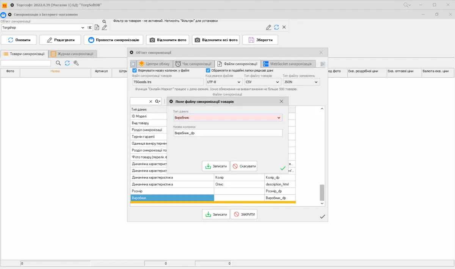Viewport: 455px width, 269px height.
Task: Click the add new sync object icon
Action: click(x=97, y=28)
